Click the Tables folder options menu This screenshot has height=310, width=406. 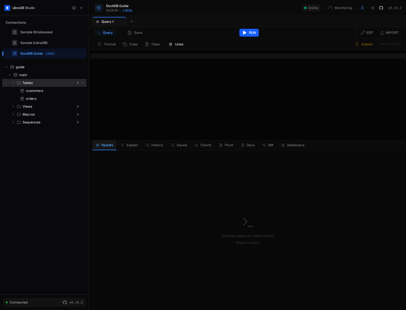pos(83,83)
